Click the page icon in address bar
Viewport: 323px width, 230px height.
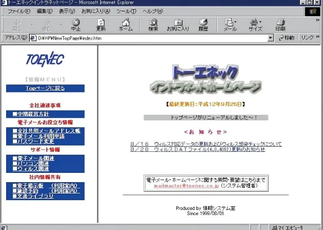click(x=33, y=38)
